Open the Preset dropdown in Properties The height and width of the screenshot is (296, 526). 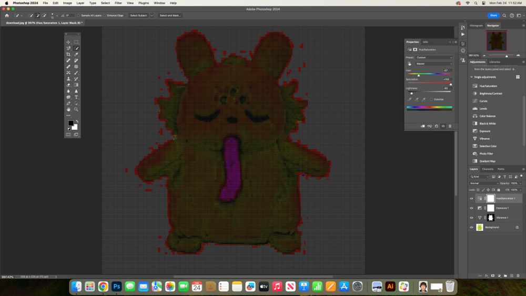click(x=434, y=57)
